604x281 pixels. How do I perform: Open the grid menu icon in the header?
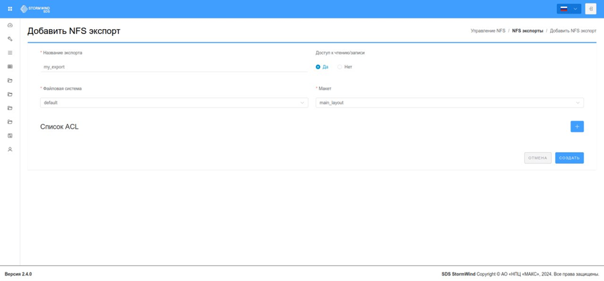10,9
